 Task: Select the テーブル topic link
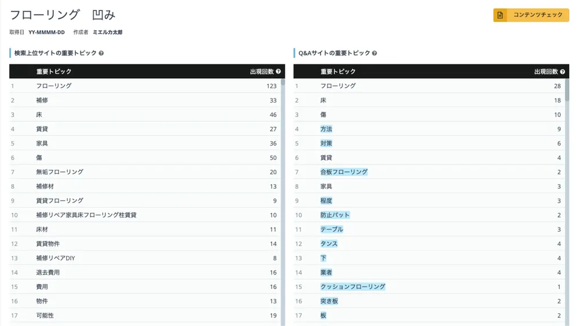pyautogui.click(x=332, y=229)
